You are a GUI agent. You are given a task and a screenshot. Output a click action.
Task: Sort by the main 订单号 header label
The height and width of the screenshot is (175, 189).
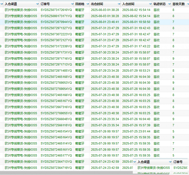click(x=46, y=4)
